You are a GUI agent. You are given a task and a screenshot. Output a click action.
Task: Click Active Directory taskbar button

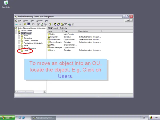[44, 118]
